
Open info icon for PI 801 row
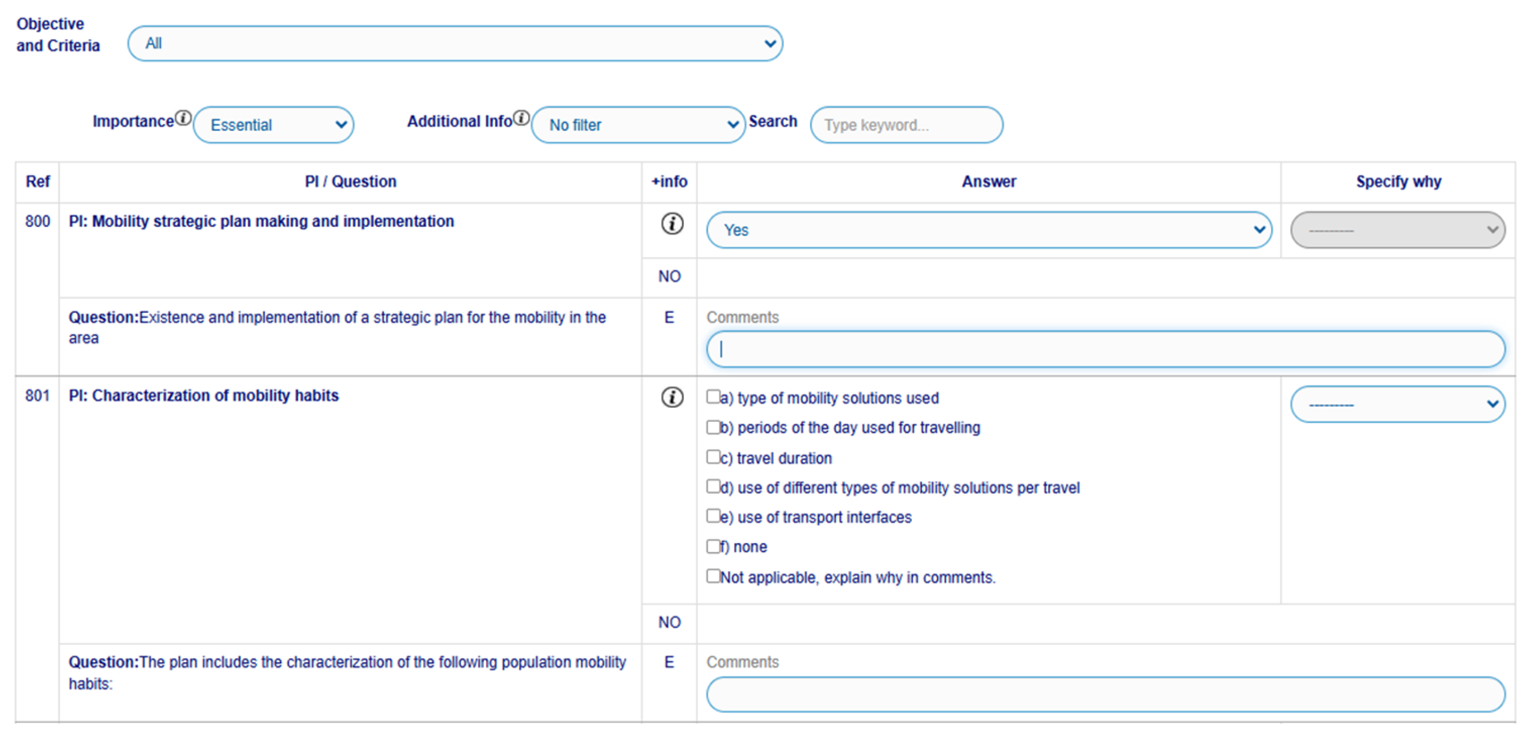click(x=672, y=397)
